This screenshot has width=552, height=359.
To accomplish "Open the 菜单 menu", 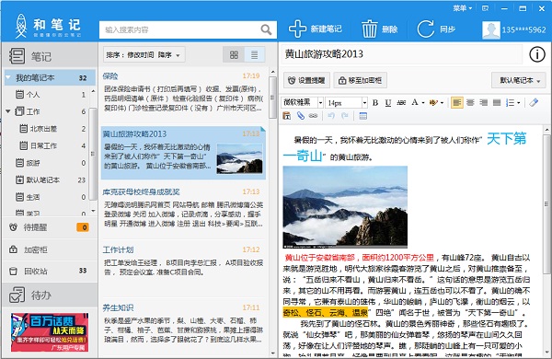I will [462, 8].
